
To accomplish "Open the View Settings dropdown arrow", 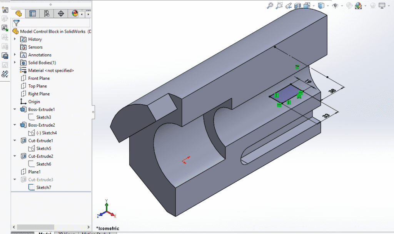I will [389, 6].
